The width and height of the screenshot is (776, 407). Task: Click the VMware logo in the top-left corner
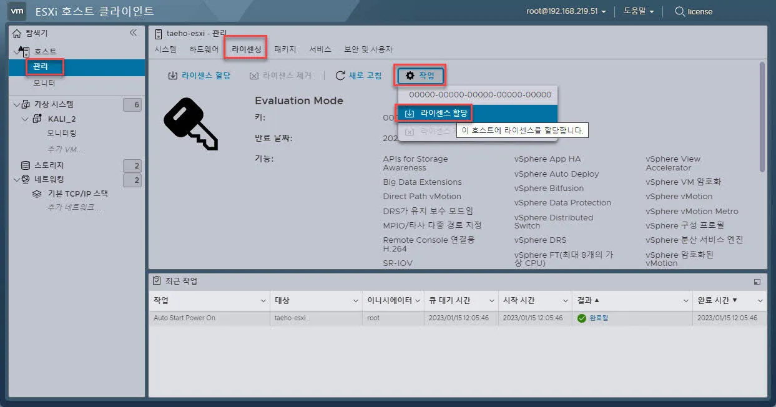[17, 11]
